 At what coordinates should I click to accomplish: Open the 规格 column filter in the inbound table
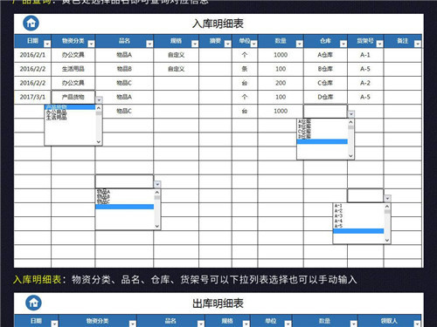click(195, 44)
